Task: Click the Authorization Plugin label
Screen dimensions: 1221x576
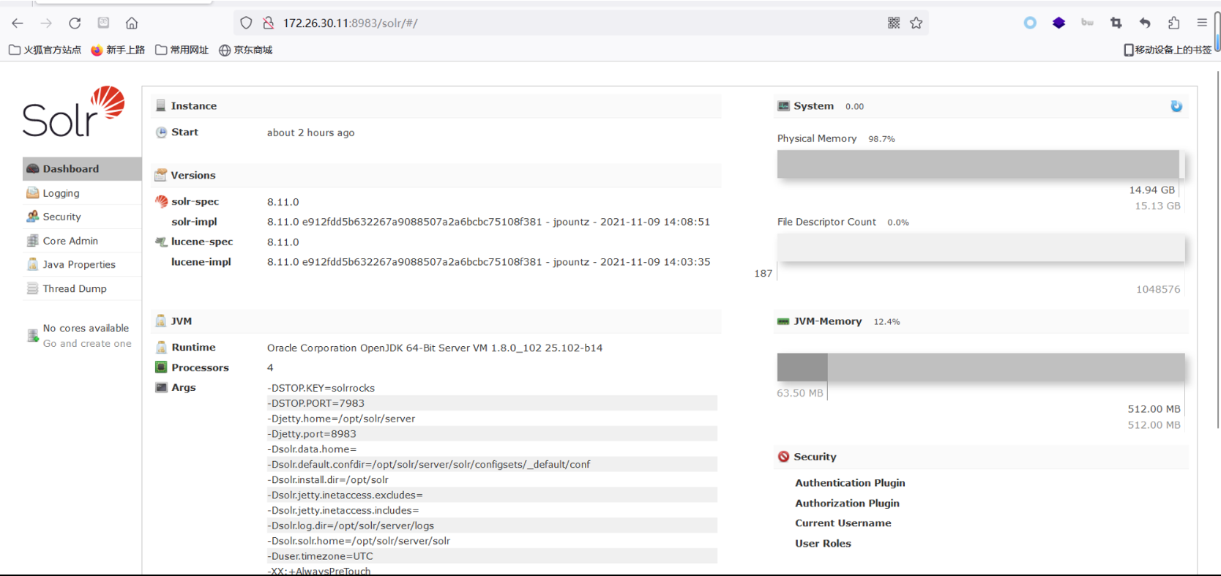Action: tap(847, 504)
